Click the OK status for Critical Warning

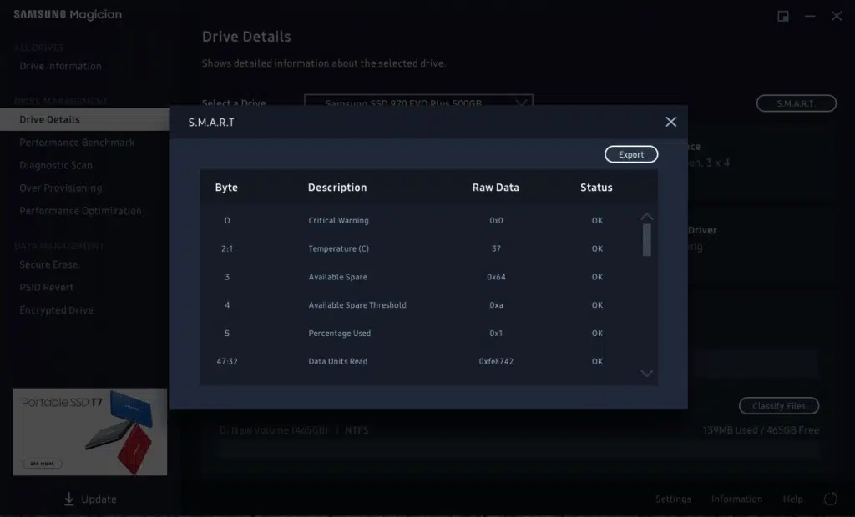(597, 221)
